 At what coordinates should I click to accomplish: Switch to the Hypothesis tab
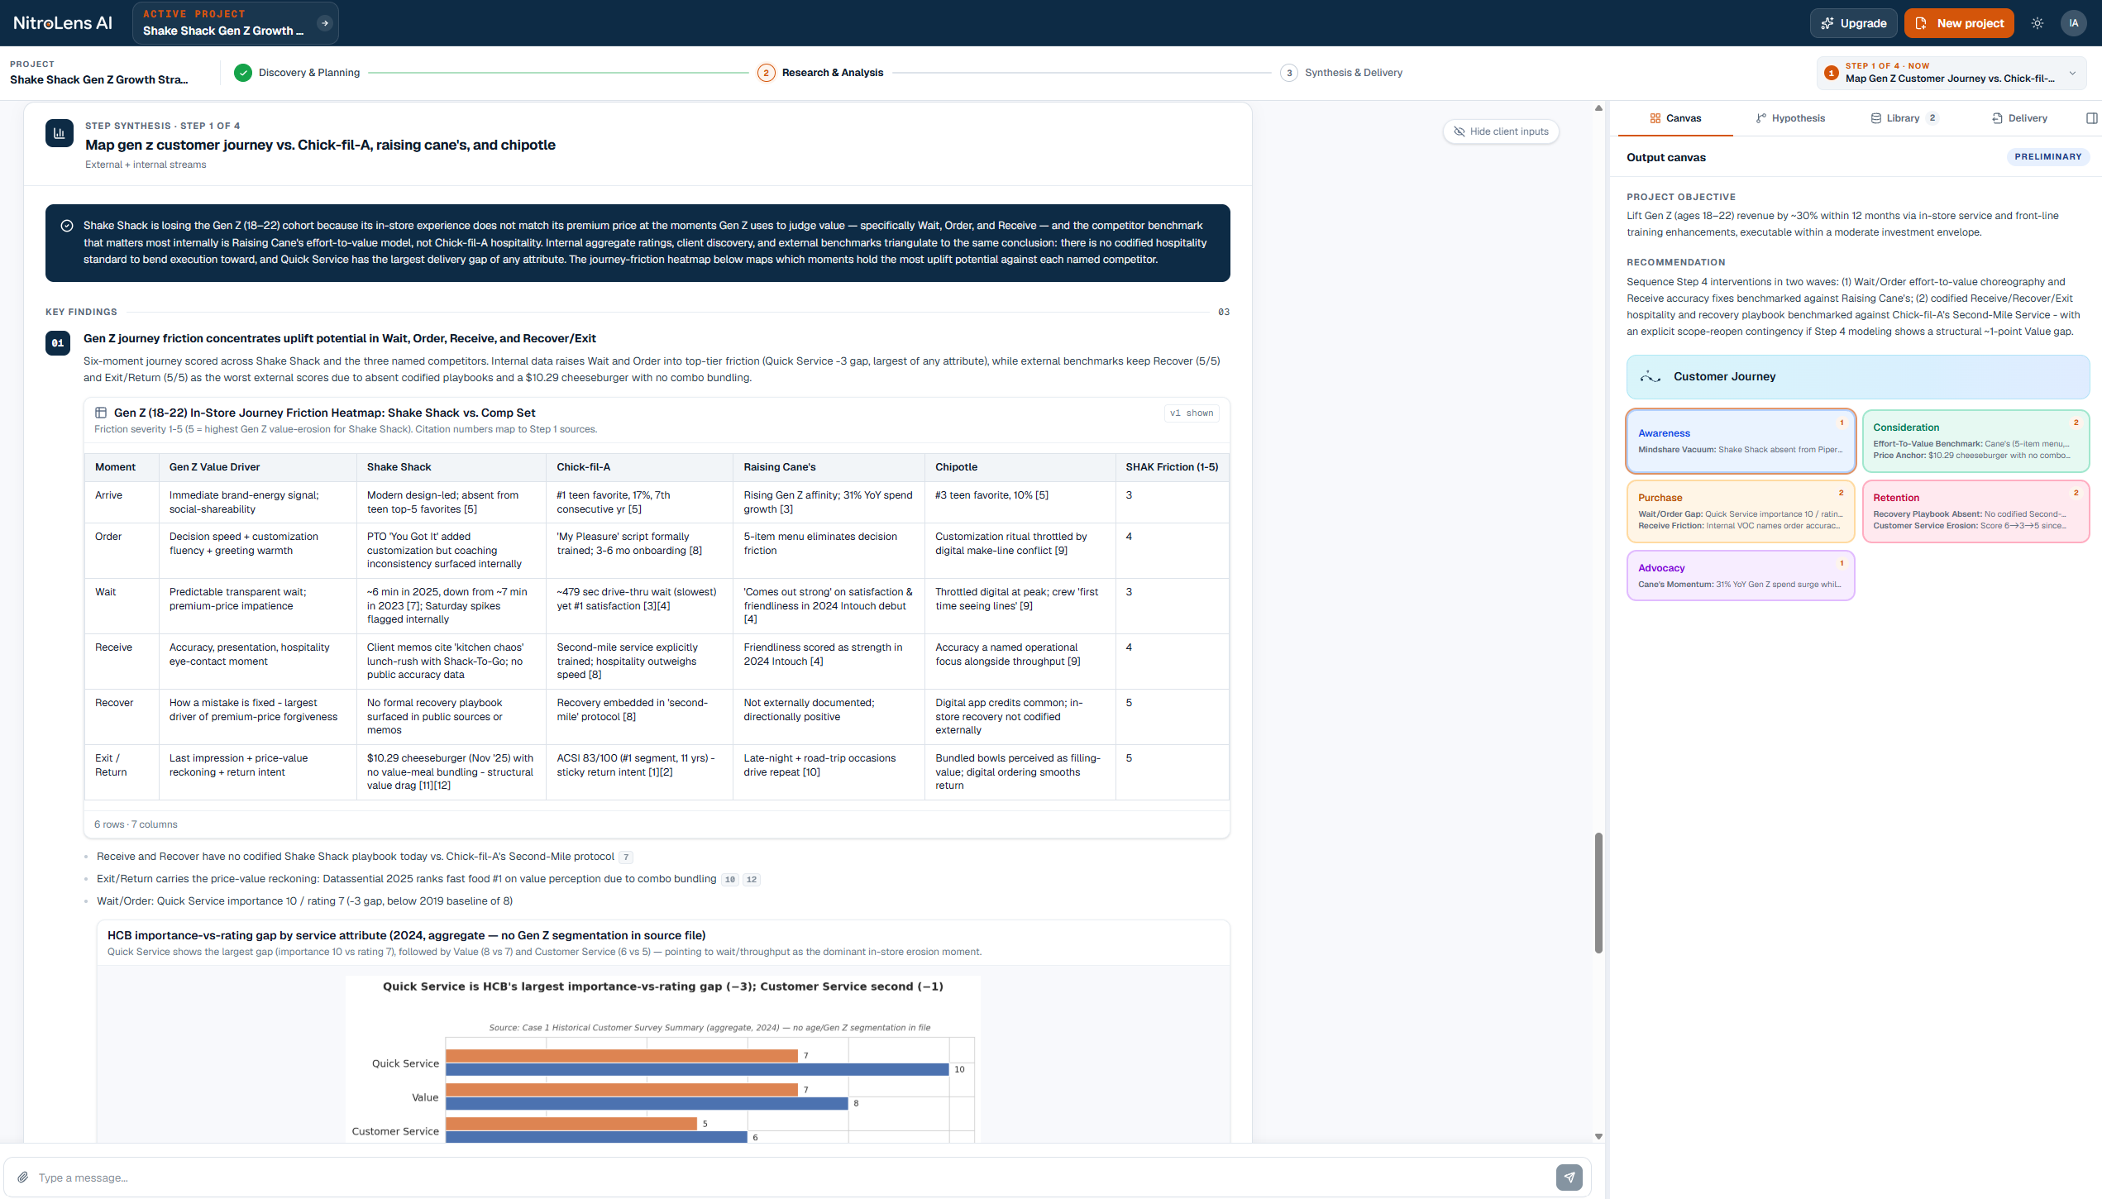coord(1790,118)
